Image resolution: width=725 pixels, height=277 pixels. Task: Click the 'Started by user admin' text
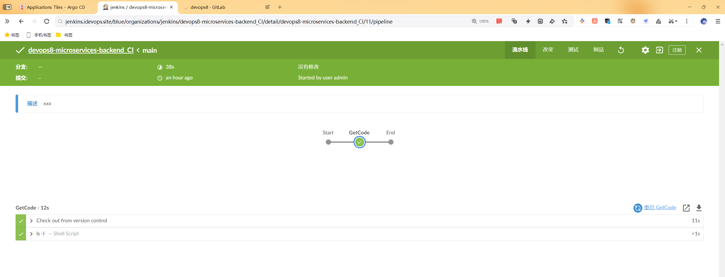point(323,78)
